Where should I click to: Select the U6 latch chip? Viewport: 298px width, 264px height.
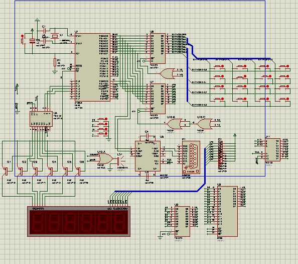[158, 49]
